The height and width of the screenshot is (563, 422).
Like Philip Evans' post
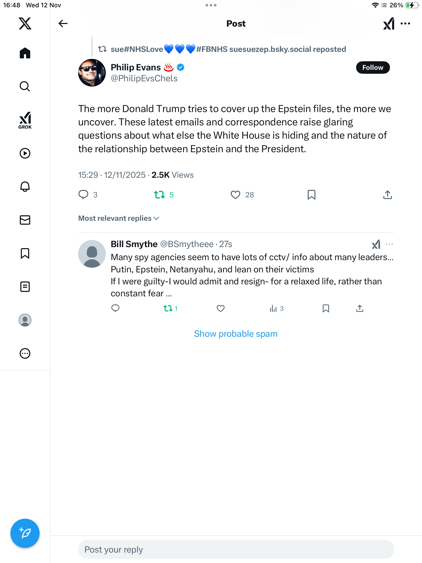click(235, 195)
